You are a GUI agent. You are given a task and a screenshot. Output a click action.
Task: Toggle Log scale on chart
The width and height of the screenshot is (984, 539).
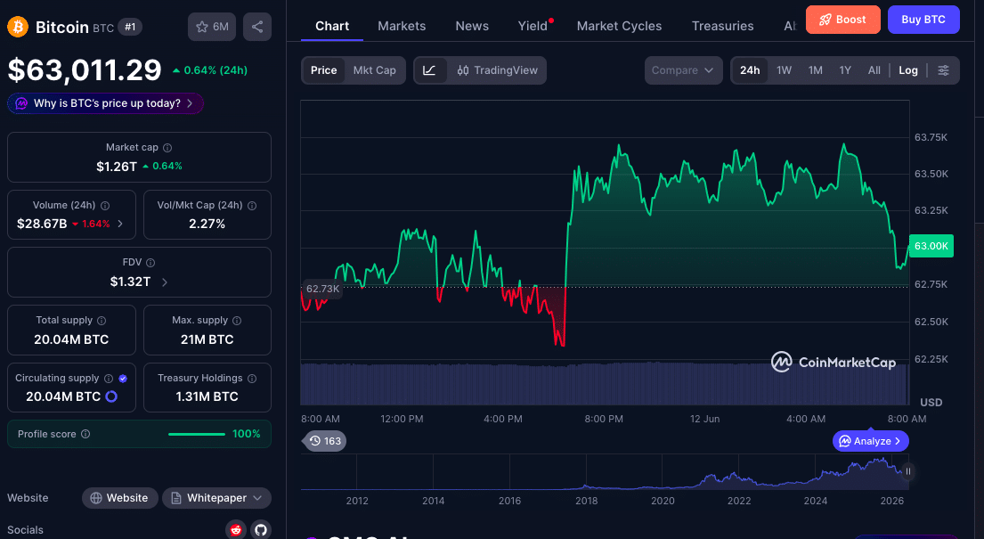tap(908, 70)
